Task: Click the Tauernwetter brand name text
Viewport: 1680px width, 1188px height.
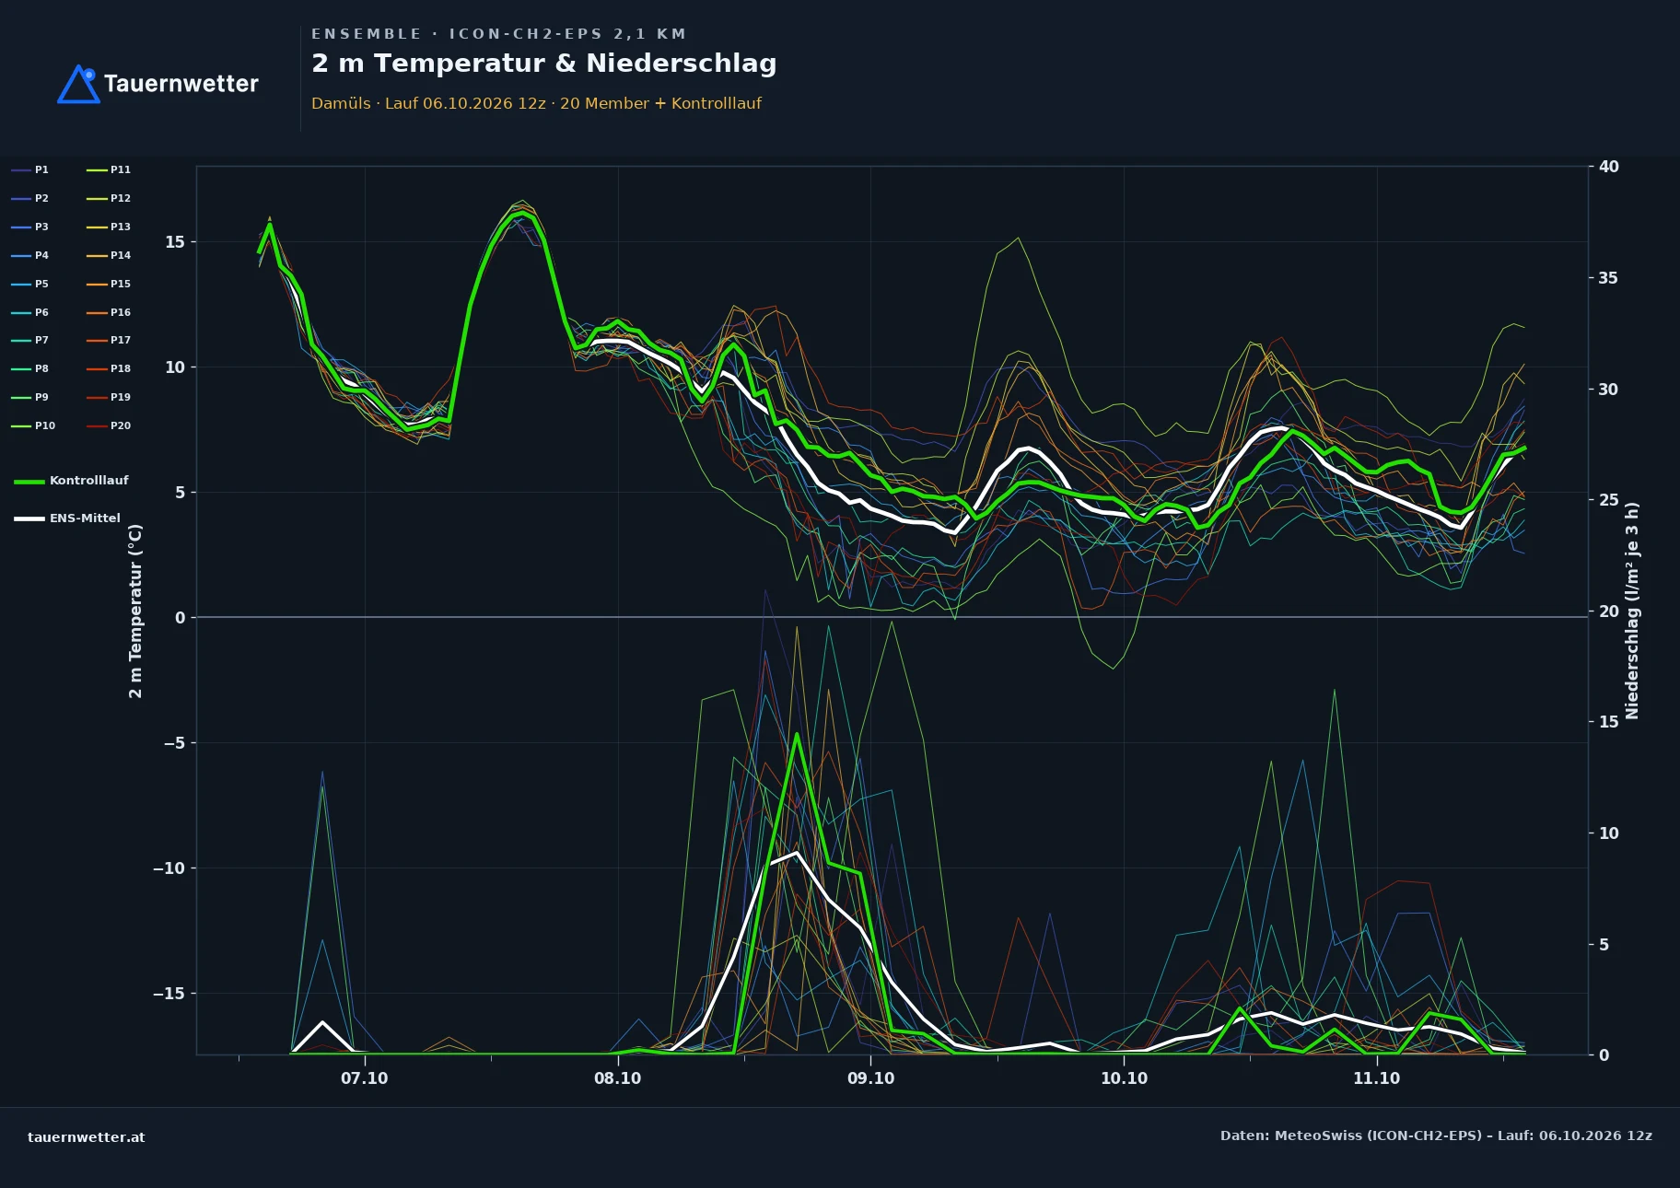Action: pos(181,84)
